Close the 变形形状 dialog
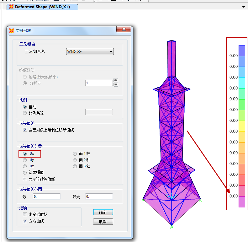 coord(124,30)
